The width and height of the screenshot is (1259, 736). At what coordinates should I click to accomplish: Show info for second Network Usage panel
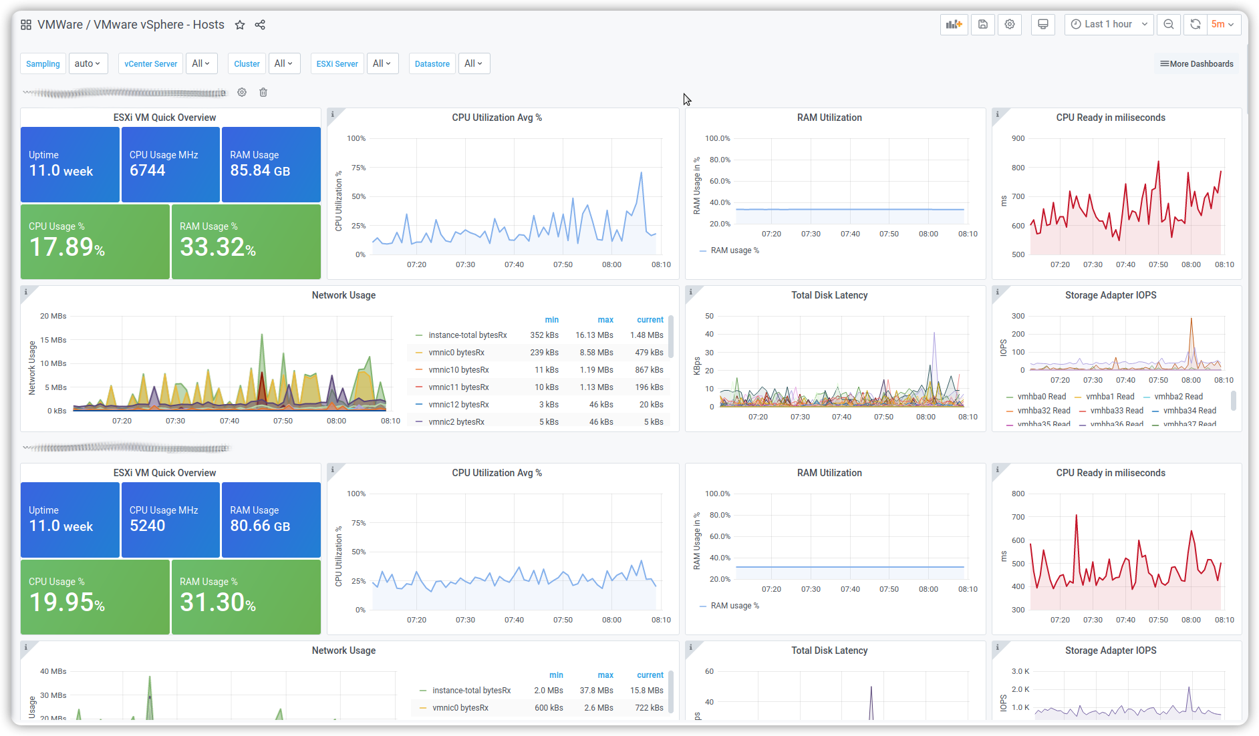point(26,647)
